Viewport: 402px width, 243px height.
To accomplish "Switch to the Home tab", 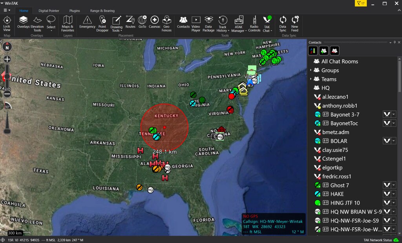I will click(x=24, y=11).
